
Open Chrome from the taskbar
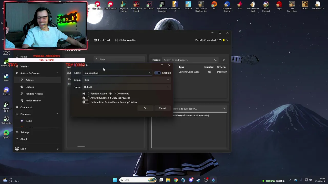176,180
